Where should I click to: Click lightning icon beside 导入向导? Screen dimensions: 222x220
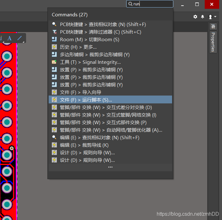[x=54, y=92]
